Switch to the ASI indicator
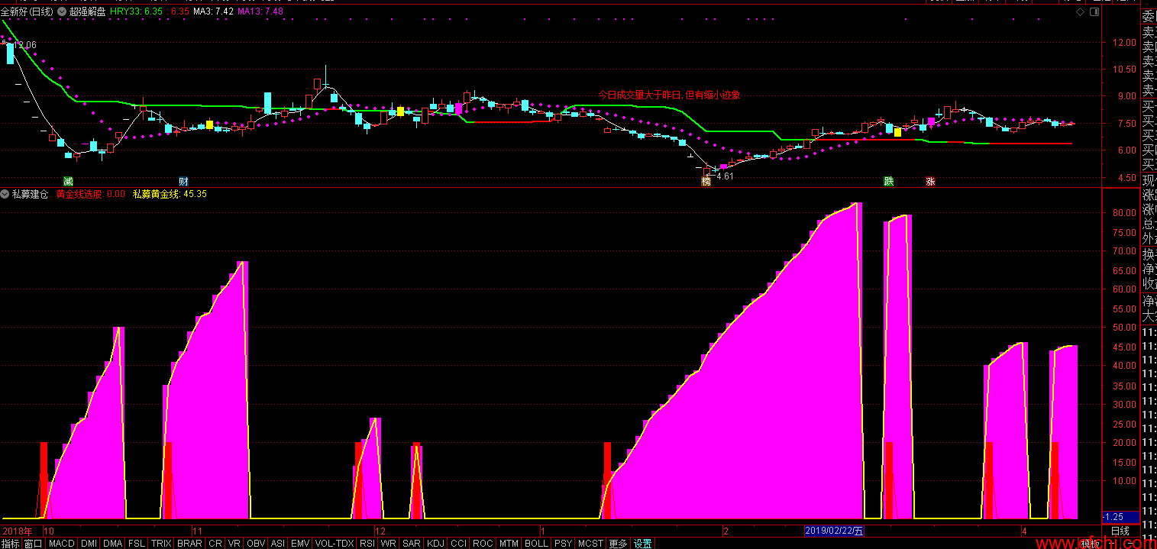The image size is (1157, 549). point(278,544)
